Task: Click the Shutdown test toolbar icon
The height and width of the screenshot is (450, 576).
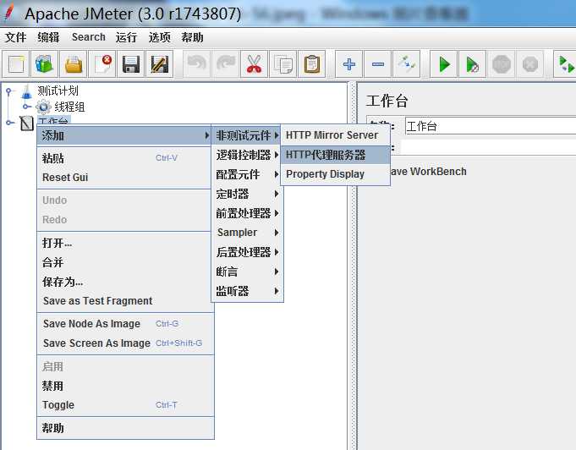Action: (x=529, y=64)
